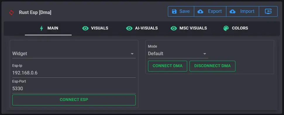Open the AI-VISUALS tab
Image resolution: width=284 pixels, height=115 pixels.
click(142, 28)
